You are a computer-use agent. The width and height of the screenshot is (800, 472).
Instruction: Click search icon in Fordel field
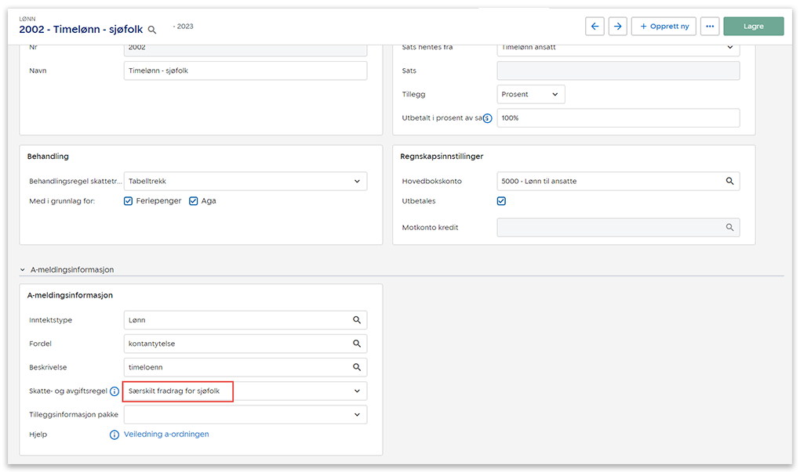(357, 344)
